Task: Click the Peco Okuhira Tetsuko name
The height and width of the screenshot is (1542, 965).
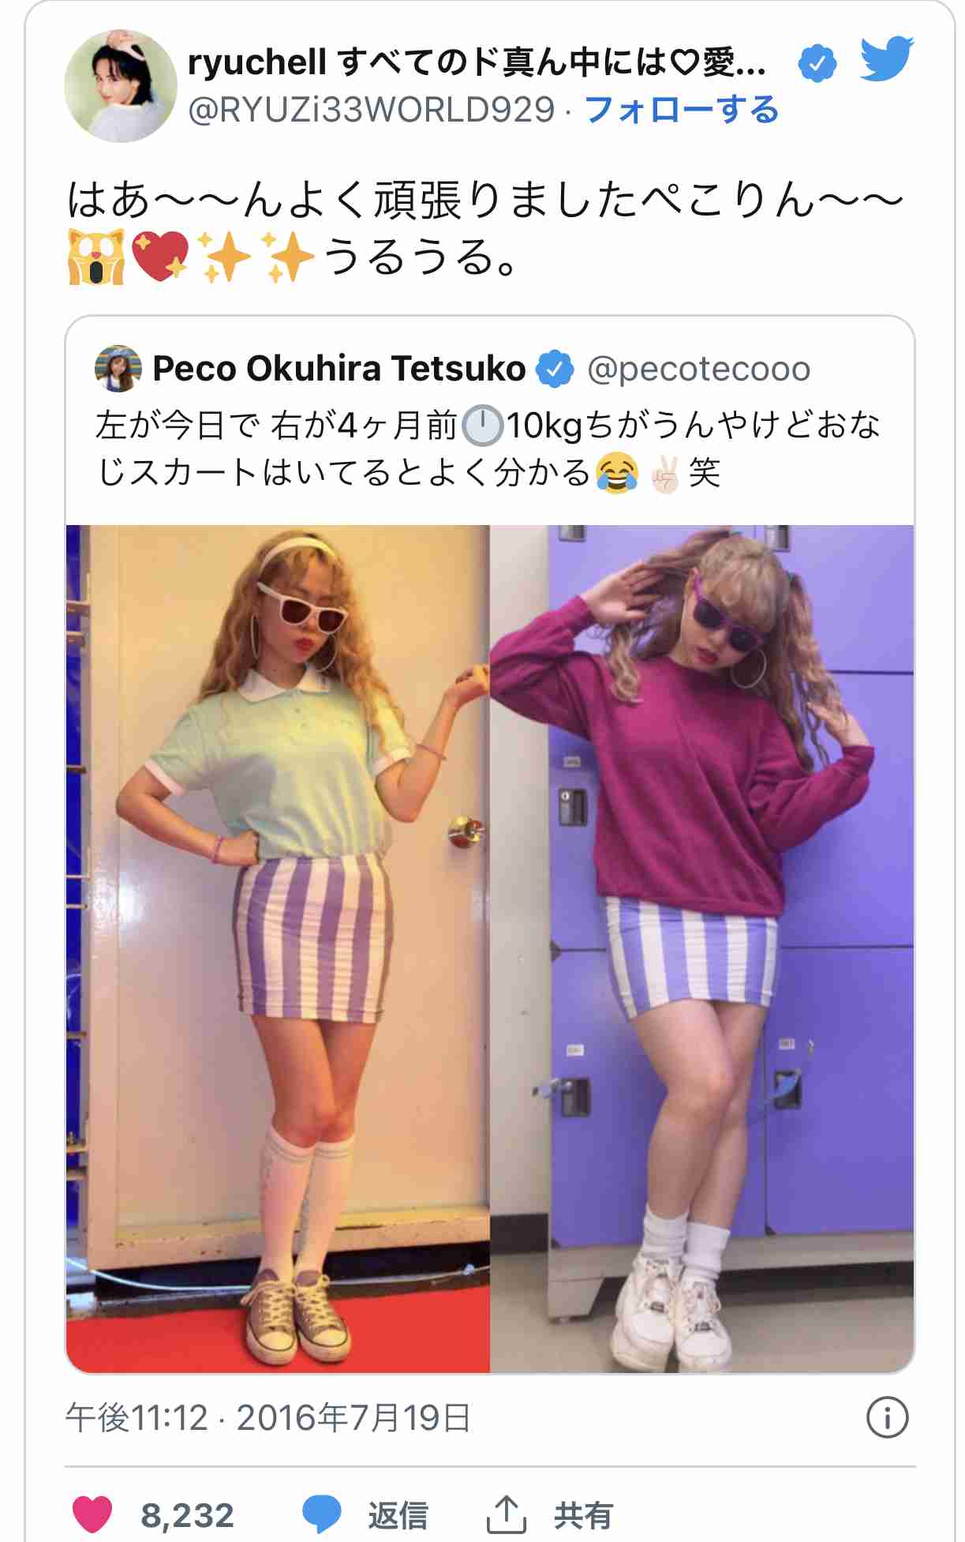Action: click(x=339, y=369)
